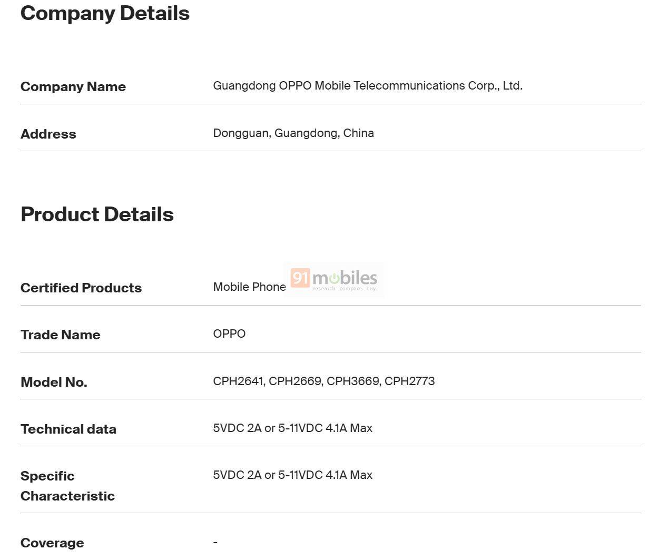Select the Specific Characteristic voltage value
Image resolution: width=668 pixels, height=559 pixels.
click(x=292, y=475)
